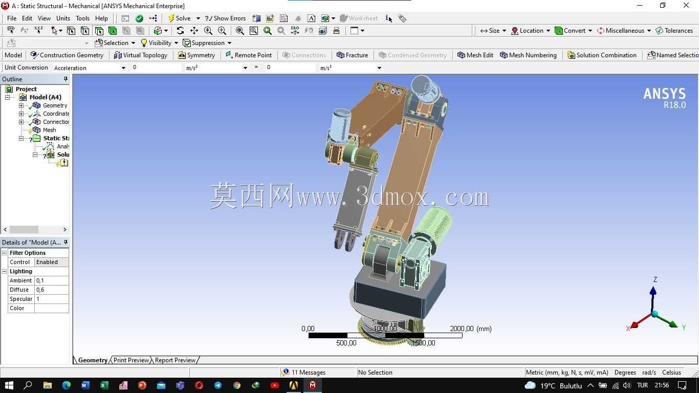Open the Object Generator icon left of the green checkmark
The width and height of the screenshot is (699, 393).
click(x=125, y=18)
